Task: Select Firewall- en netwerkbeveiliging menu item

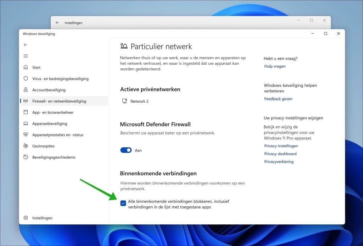Action: [x=59, y=101]
